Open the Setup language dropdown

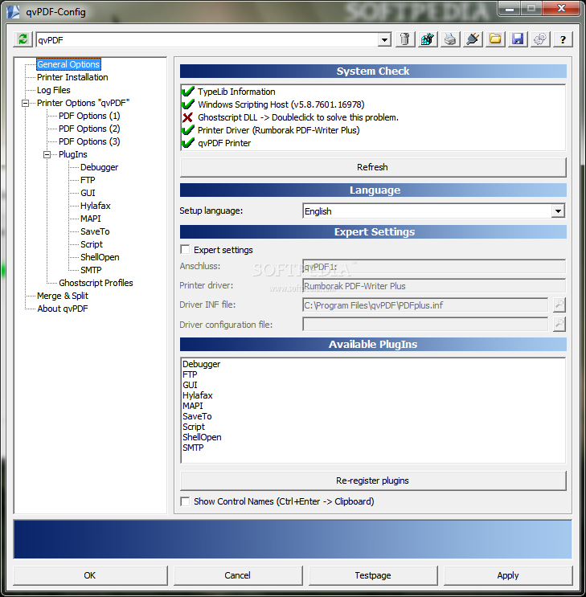click(558, 211)
